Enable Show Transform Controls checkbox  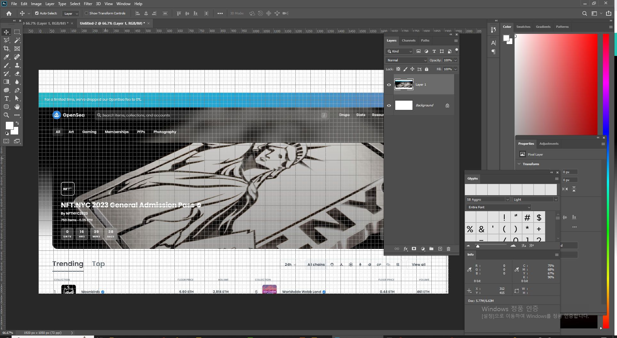(86, 13)
